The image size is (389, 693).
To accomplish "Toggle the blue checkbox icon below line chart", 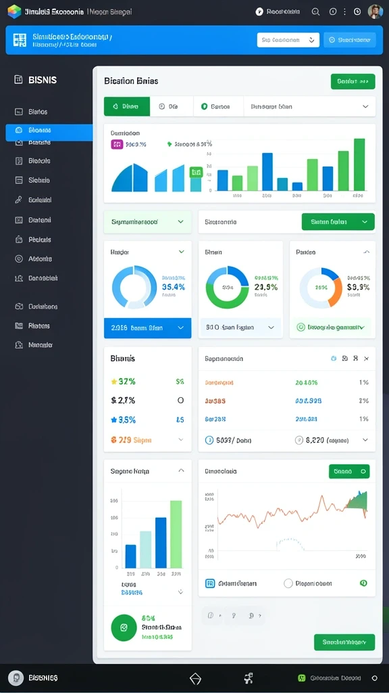I will point(210,583).
